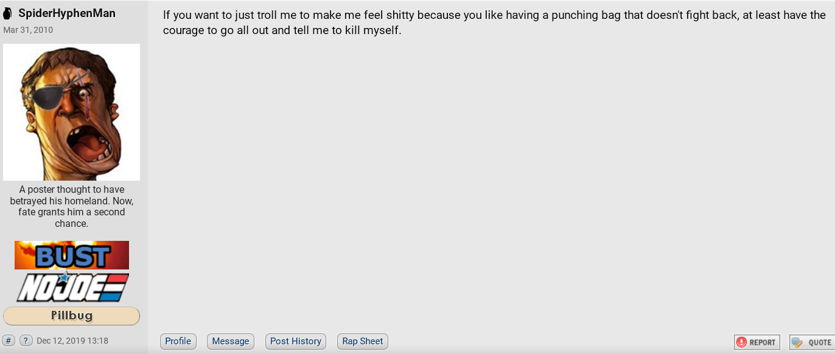Open the Rap Sheet
The image size is (835, 354).
(x=363, y=341)
